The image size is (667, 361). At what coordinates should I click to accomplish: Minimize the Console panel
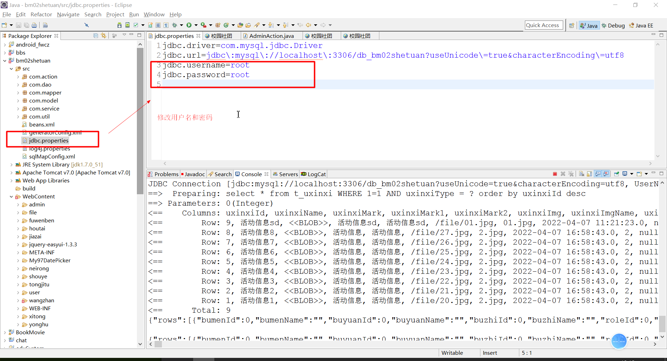pyautogui.click(x=653, y=173)
